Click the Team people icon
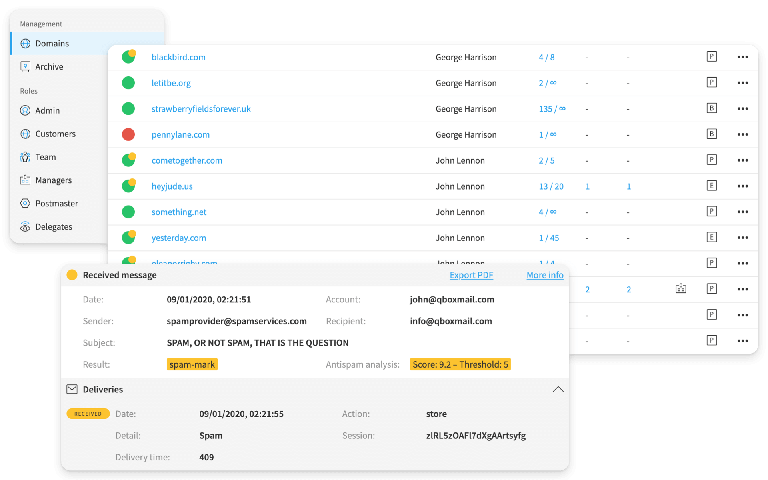768x480 pixels. [x=26, y=157]
